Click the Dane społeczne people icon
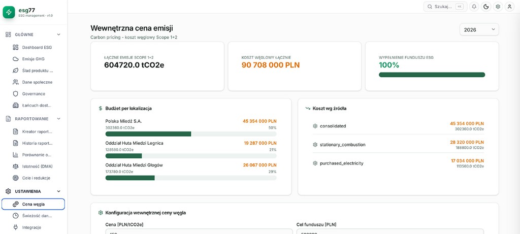 pyautogui.click(x=15, y=82)
